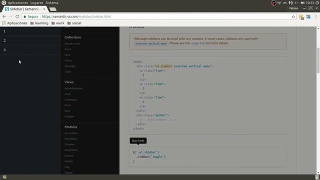The height and width of the screenshot is (180, 320).
Task: Click the inverted vertical menu code label
Action: pyautogui.click(x=151, y=43)
